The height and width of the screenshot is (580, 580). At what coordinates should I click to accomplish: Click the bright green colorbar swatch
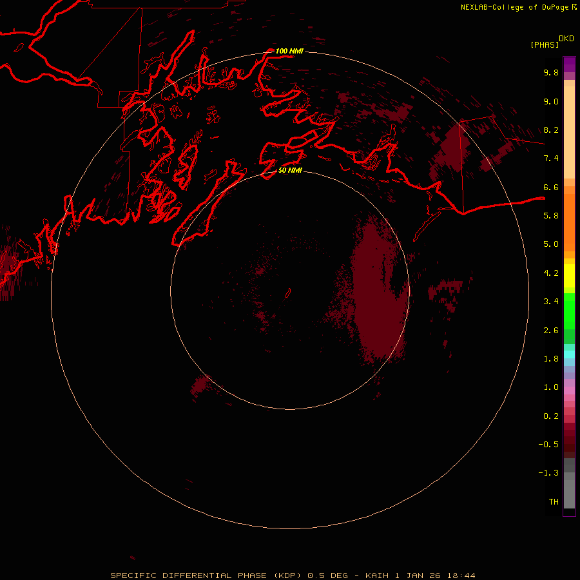point(569,311)
